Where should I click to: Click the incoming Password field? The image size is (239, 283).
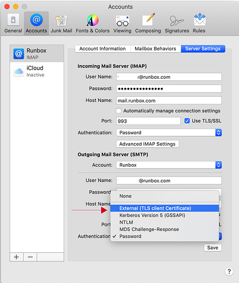click(x=169, y=89)
